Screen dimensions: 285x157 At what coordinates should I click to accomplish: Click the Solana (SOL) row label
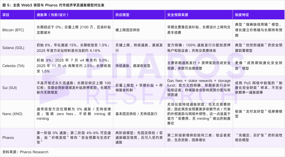click(x=13, y=48)
